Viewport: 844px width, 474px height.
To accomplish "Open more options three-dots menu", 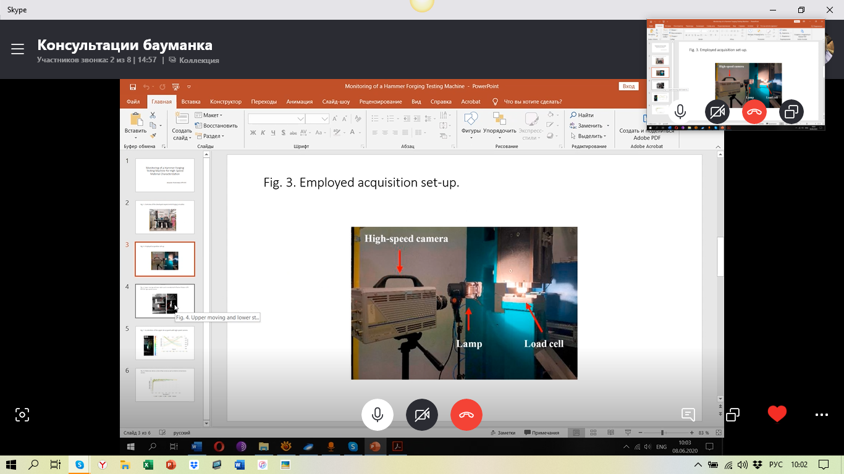I will coord(821,415).
